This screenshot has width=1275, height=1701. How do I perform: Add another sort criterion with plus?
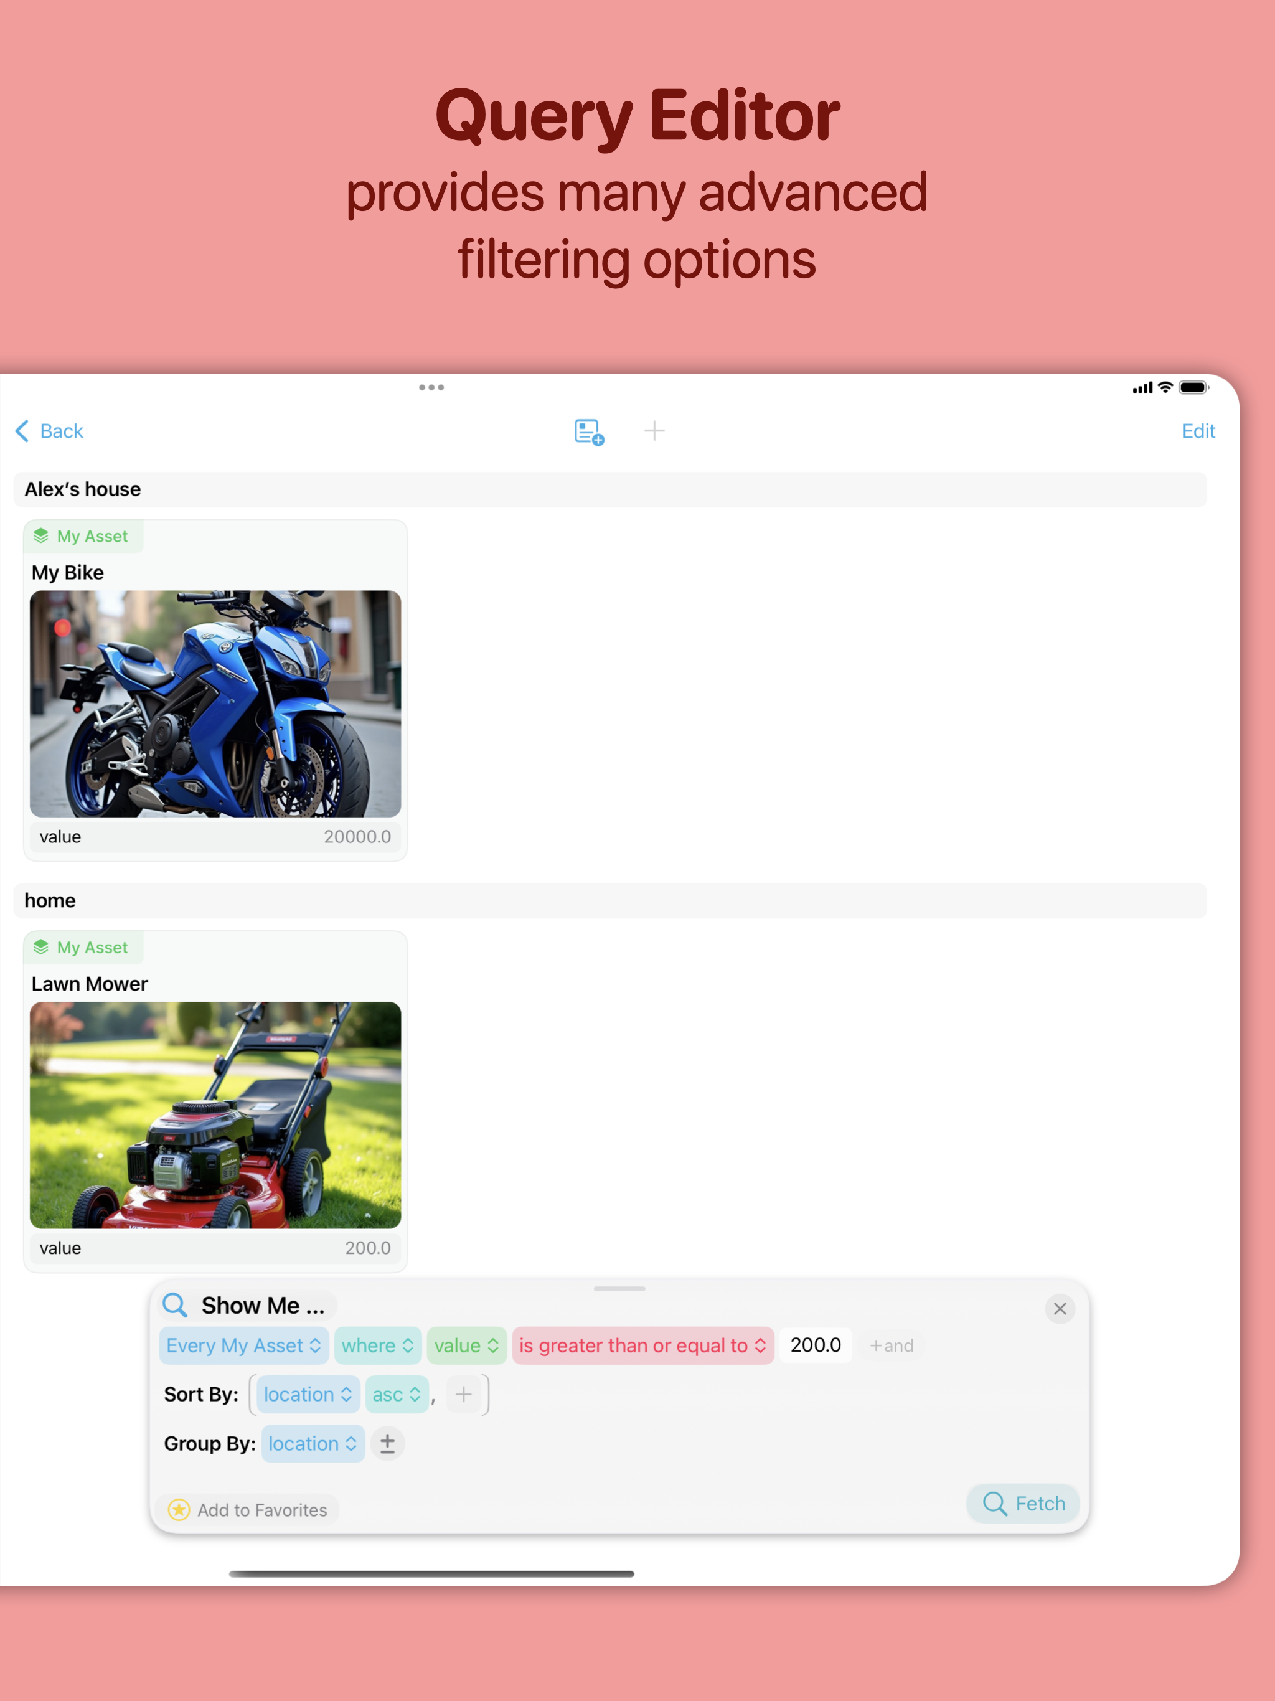pos(464,1394)
